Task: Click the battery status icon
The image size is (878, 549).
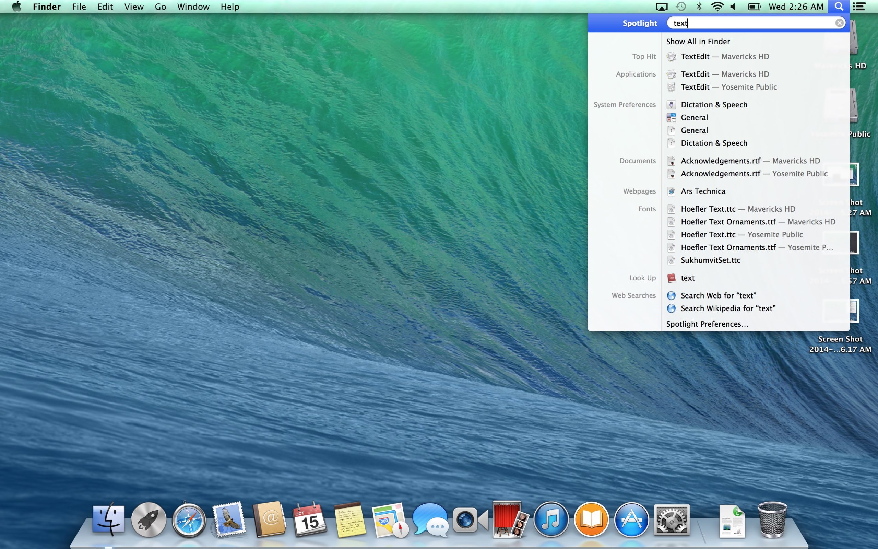Action: (x=754, y=7)
